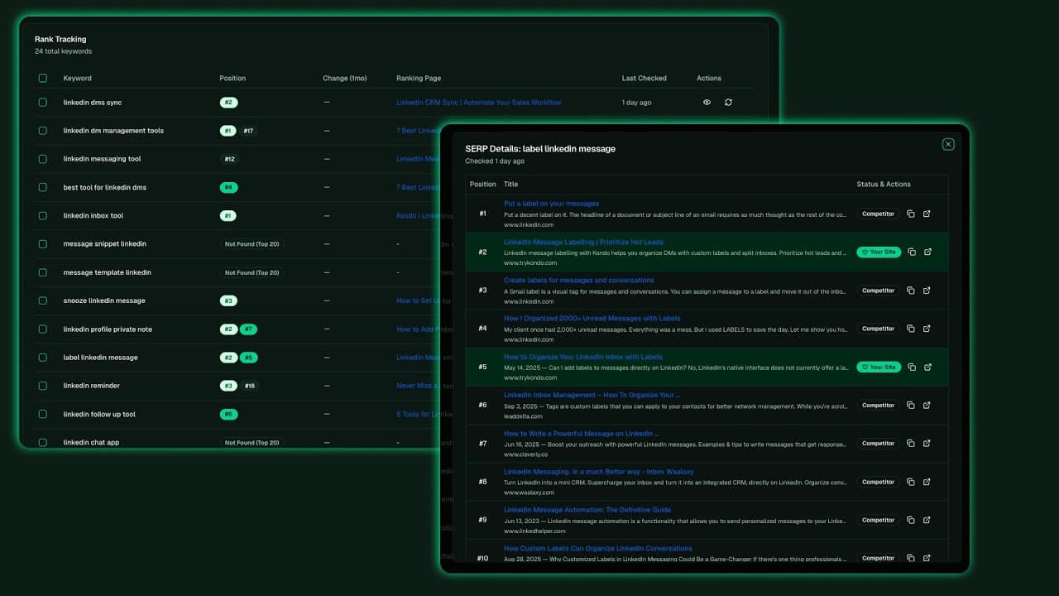Check the linkedin inbox tool row

coord(43,216)
